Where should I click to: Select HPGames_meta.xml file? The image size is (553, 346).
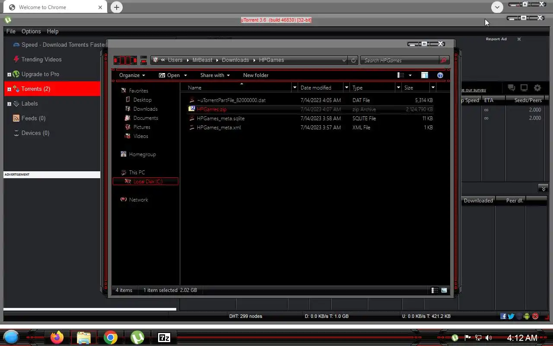click(219, 128)
